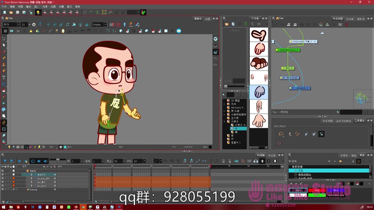This screenshot has width=374, height=210.
Task: Open the 文件 menu
Action: [x=4, y=6]
